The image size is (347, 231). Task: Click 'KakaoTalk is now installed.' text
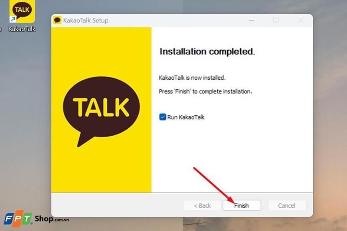(192, 78)
